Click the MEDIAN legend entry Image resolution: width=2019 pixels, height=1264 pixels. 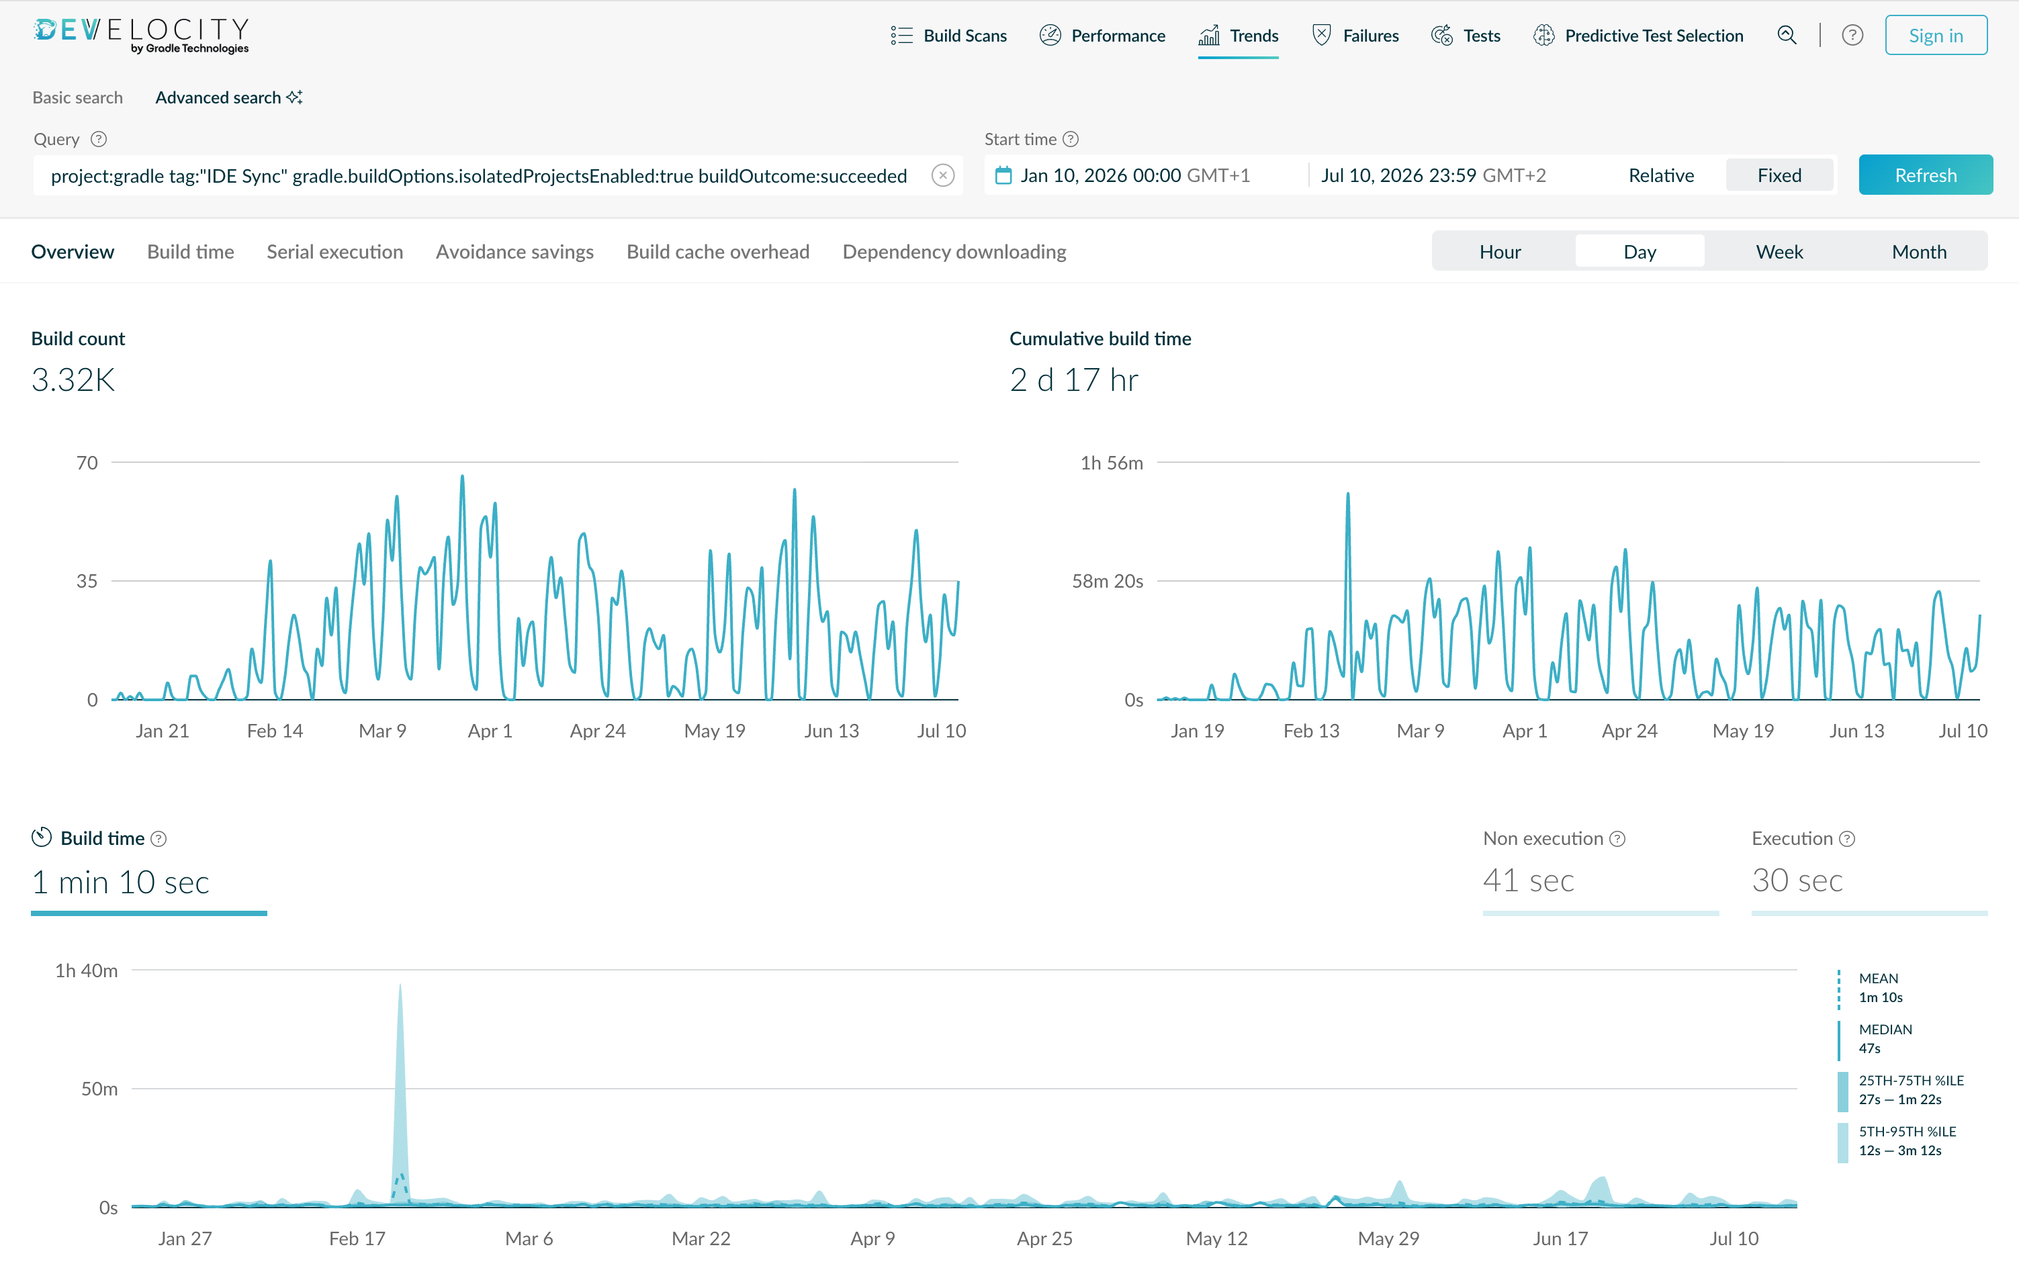[x=1877, y=1038]
